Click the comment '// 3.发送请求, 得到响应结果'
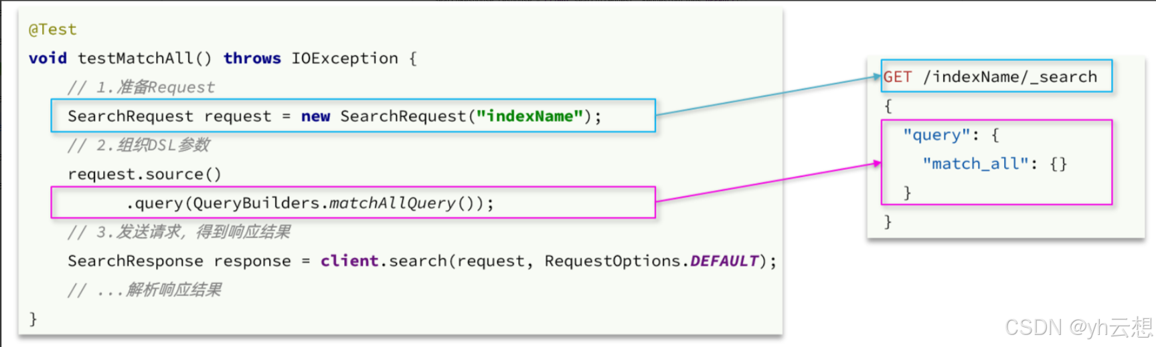The height and width of the screenshot is (347, 1156). point(179,232)
